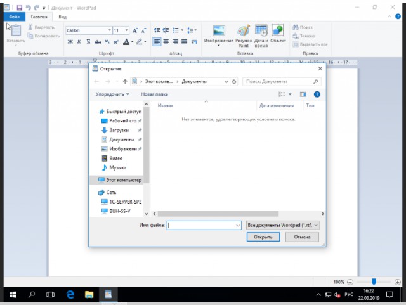Click the Поиск: Документы search field

click(282, 82)
